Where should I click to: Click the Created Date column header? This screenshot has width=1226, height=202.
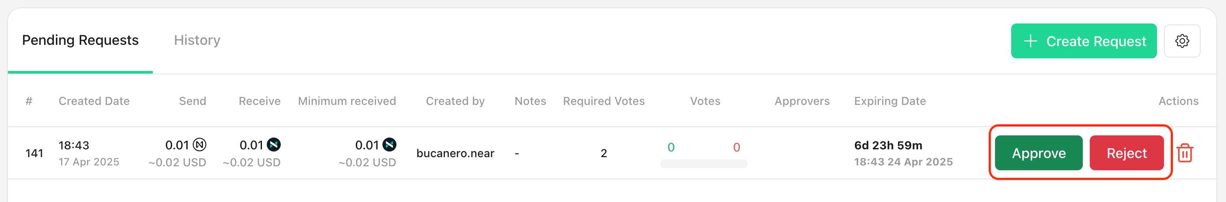pyautogui.click(x=94, y=101)
